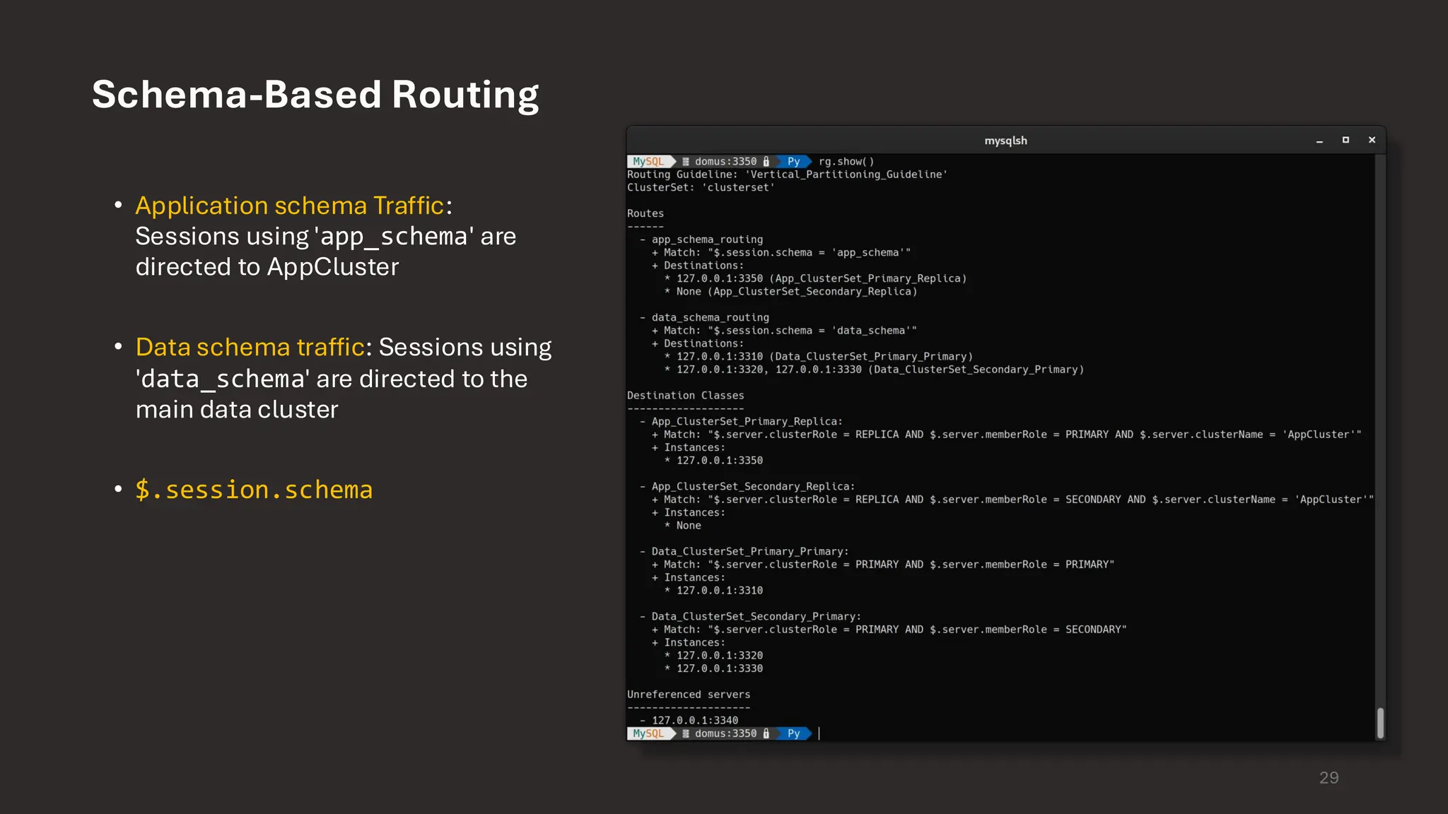
Task: Click the Py mode badge in top prompt
Action: pos(793,161)
